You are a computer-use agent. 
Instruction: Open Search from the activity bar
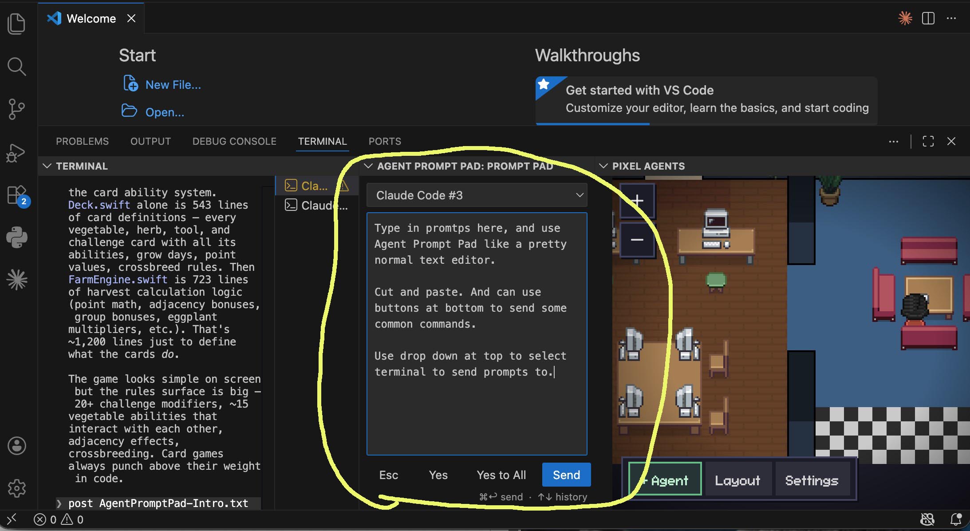[17, 66]
